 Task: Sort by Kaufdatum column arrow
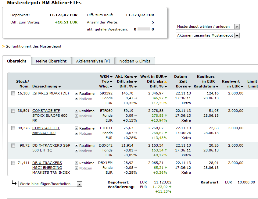(x=217, y=87)
